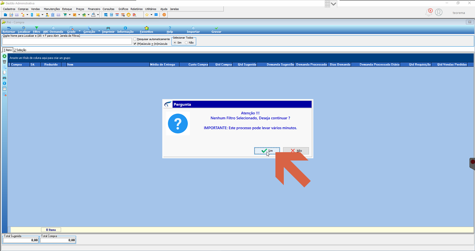Click the Gravar save checkmark
This screenshot has width=475, height=251.
216,30
